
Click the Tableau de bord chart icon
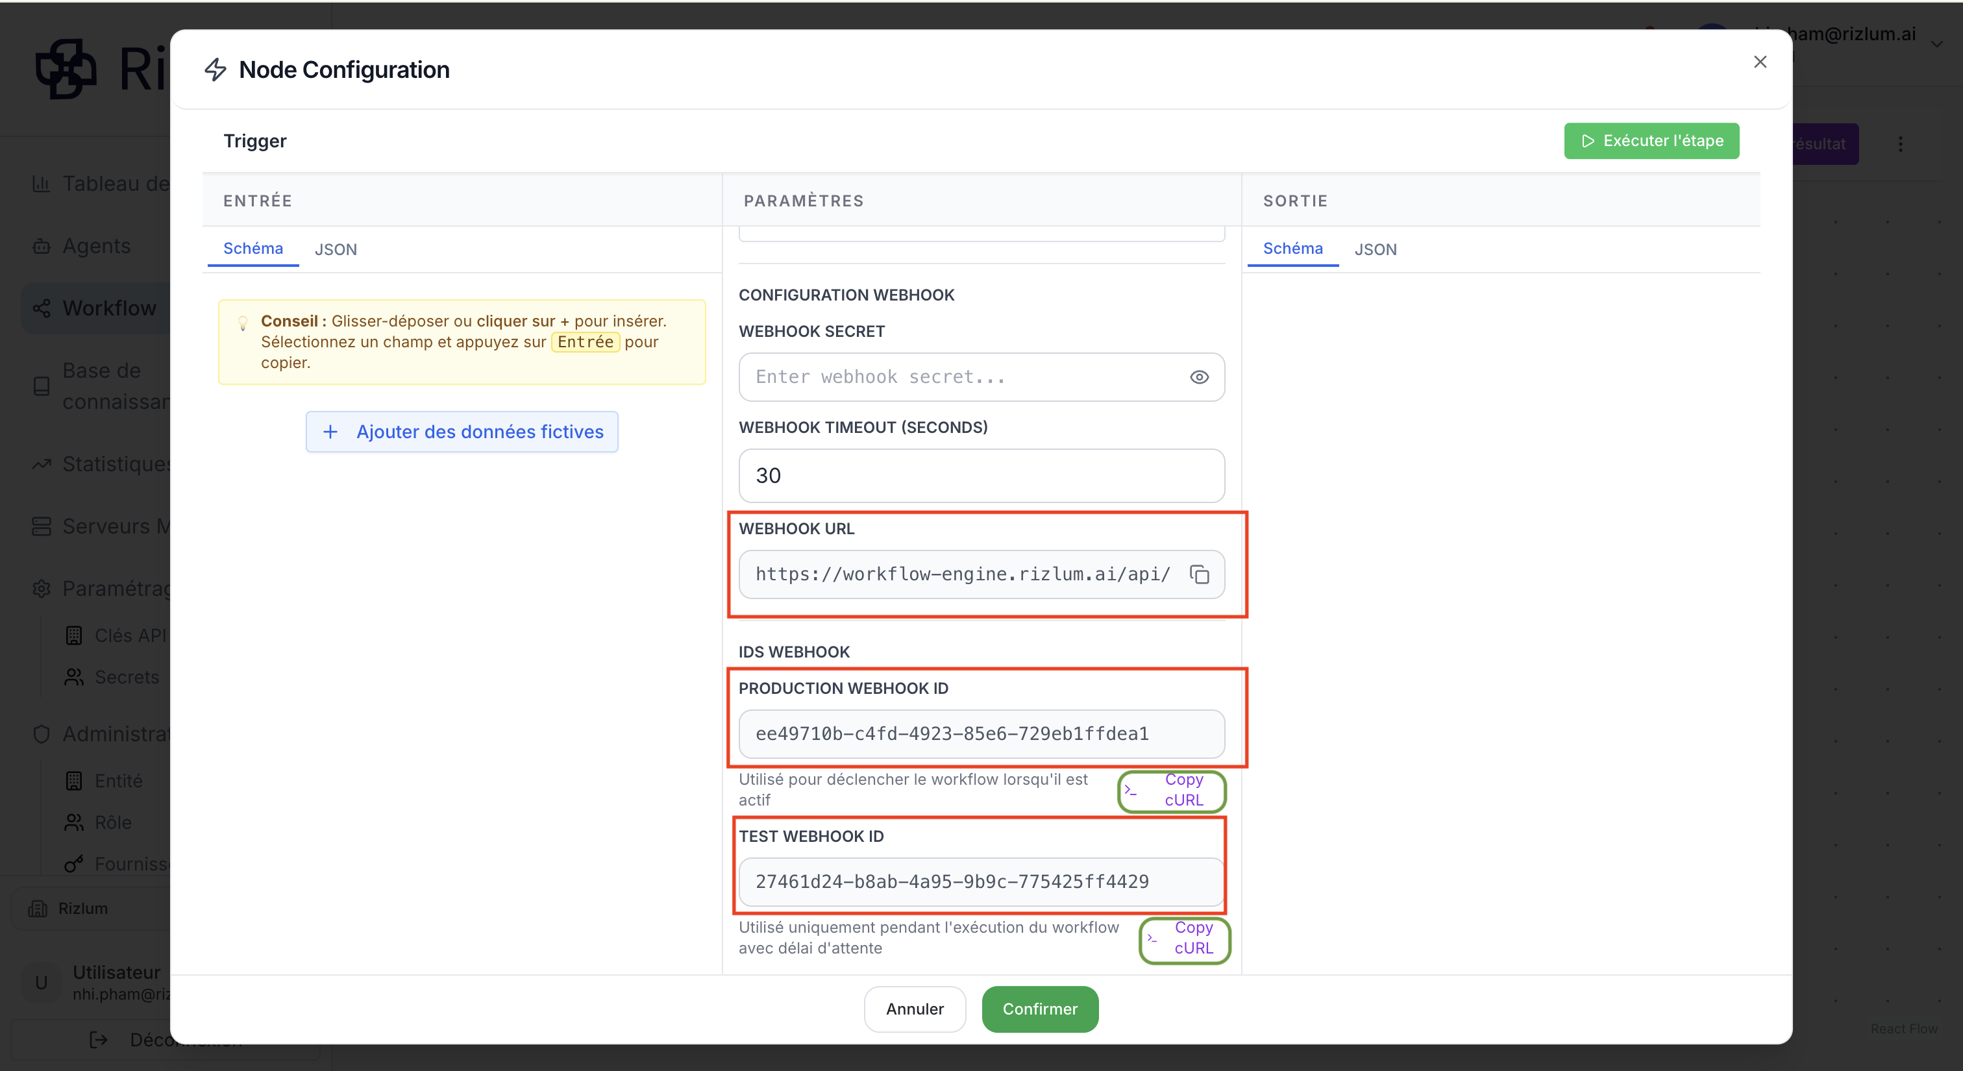(41, 184)
